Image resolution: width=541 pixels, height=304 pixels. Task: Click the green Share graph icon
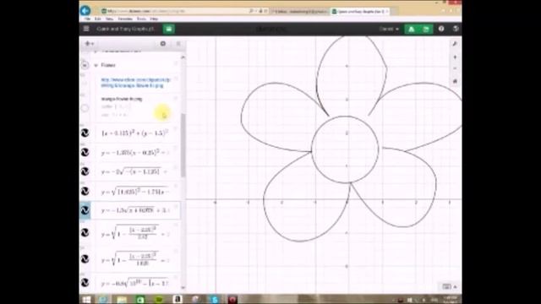click(412, 30)
